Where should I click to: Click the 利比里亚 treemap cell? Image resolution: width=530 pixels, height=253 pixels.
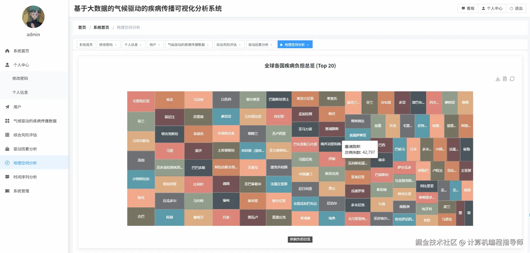coord(427,186)
